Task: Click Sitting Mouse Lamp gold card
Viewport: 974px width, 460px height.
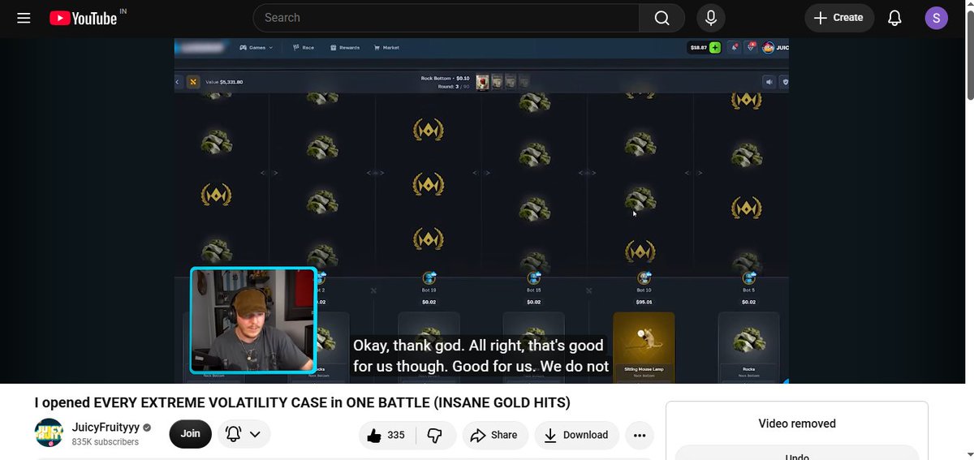Action: click(x=644, y=347)
